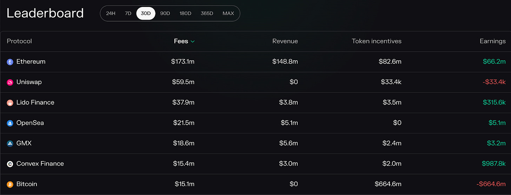Click Ethereum revenue value $148.8m
This screenshot has height=195, width=511.
click(285, 61)
